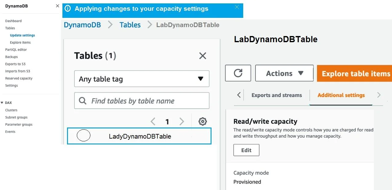Focus the Find tables by name field
The width and height of the screenshot is (392, 190).
(x=142, y=101)
